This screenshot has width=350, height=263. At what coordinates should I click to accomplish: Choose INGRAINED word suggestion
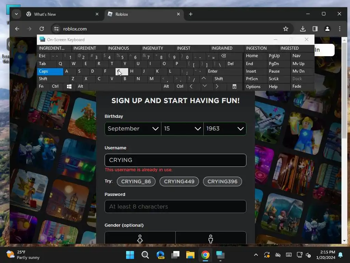pyautogui.click(x=226, y=48)
